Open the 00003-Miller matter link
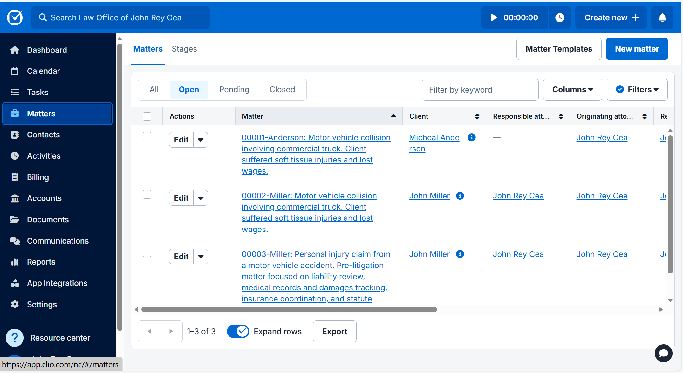Screen dimensions: 683x373 click(316, 254)
